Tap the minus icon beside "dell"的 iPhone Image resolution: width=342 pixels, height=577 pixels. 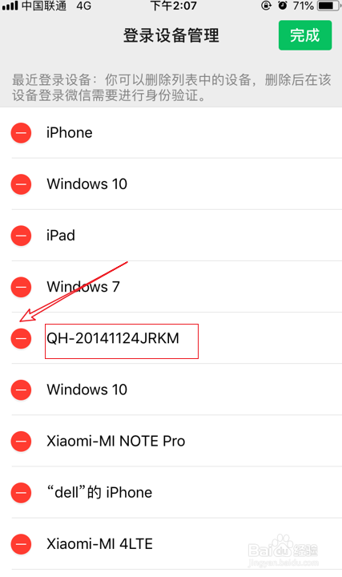21,493
